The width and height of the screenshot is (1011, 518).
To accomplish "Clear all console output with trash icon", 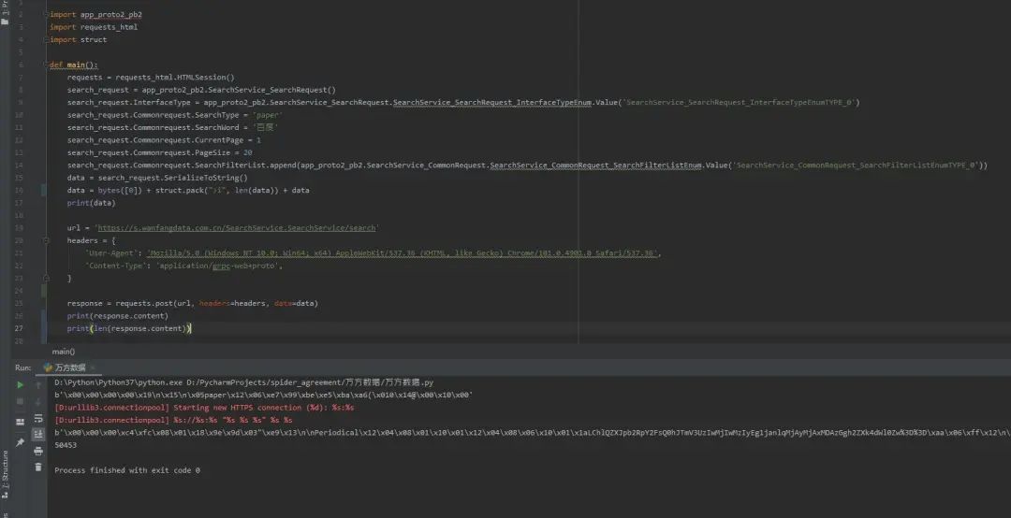I will [38, 468].
